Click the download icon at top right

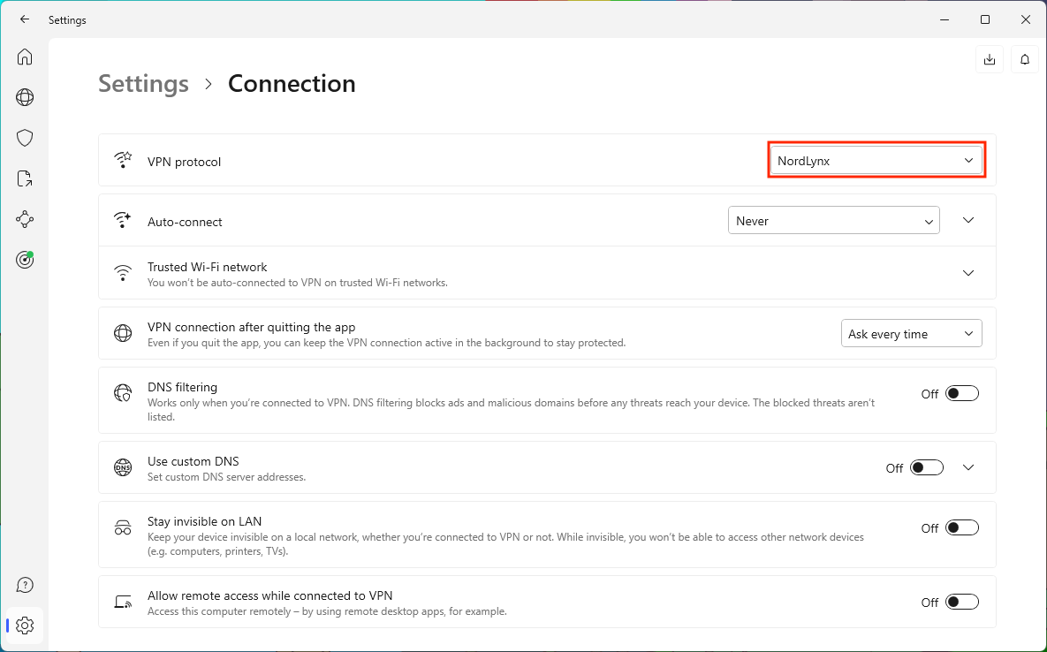990,59
